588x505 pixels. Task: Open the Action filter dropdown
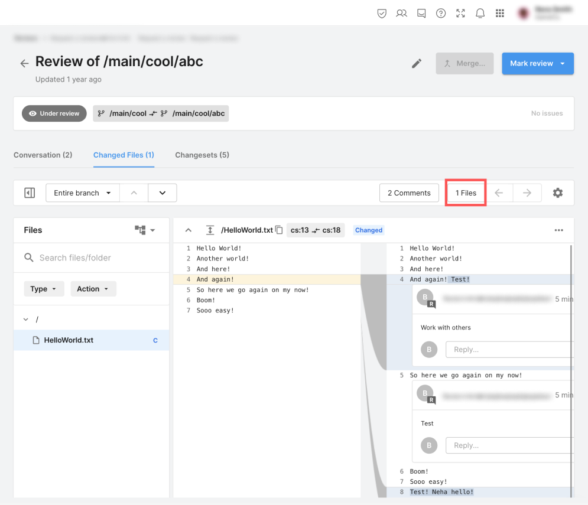(93, 289)
